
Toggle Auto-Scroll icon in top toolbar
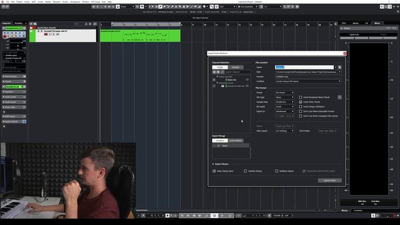coord(142,7)
